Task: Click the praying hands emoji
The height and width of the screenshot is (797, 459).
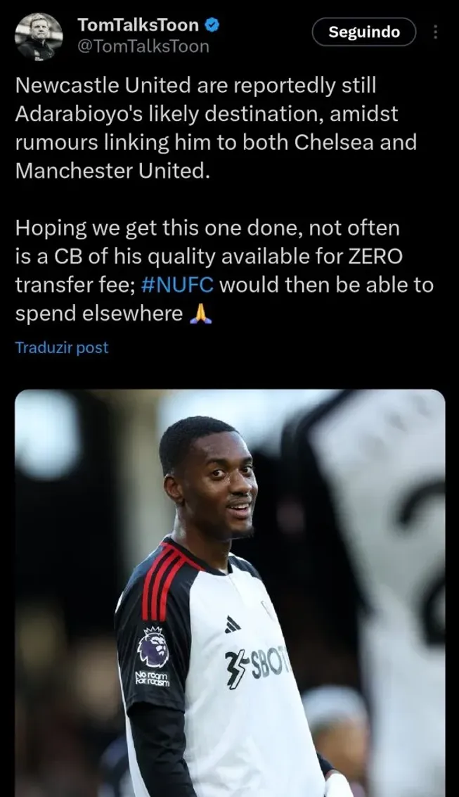Action: pos(200,314)
